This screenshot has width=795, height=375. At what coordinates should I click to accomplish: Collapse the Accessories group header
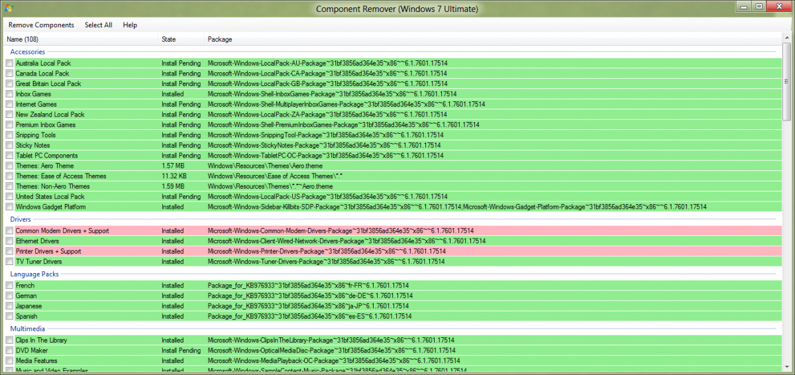click(28, 52)
